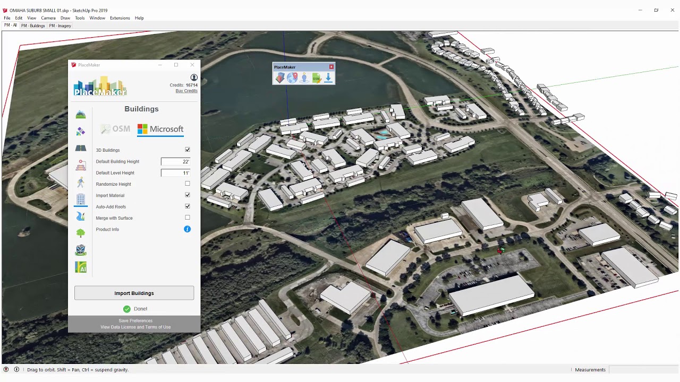
Task: Click the info icon in status bar
Action: [16, 369]
